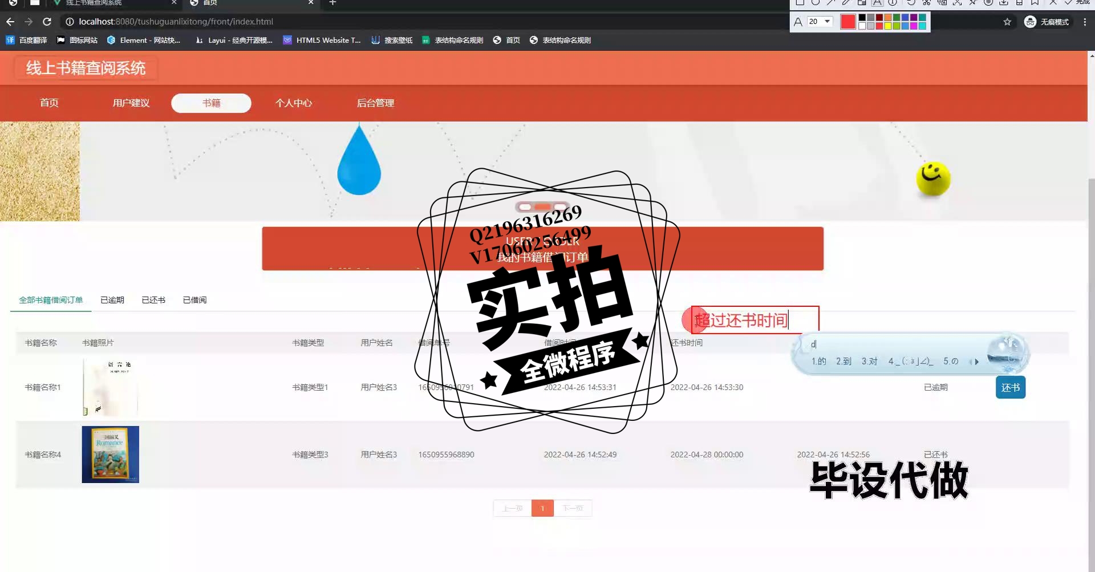Click 完成 to finish the screenshot
Image resolution: width=1095 pixels, height=572 pixels.
1078,2
